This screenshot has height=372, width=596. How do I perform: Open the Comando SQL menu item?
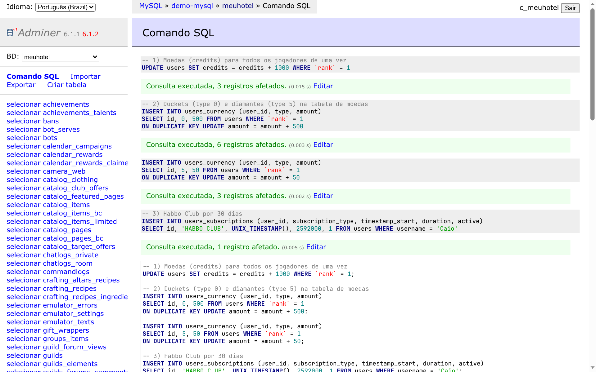33,76
